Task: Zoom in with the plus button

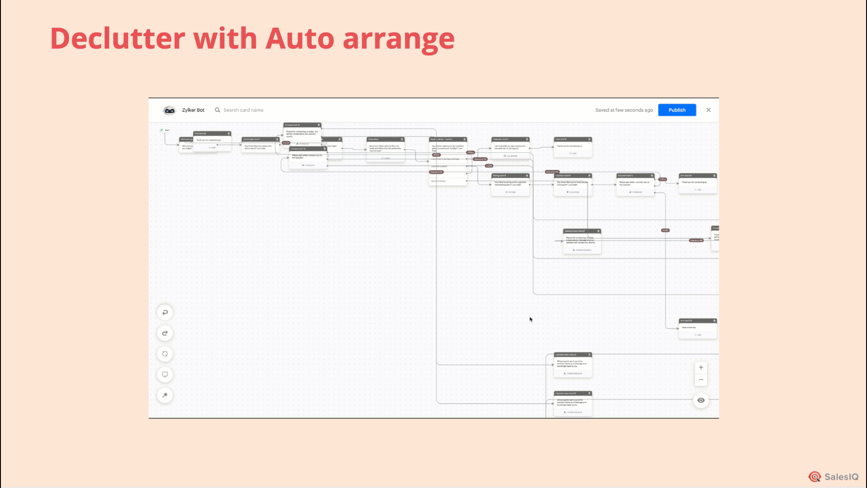Action: [701, 367]
